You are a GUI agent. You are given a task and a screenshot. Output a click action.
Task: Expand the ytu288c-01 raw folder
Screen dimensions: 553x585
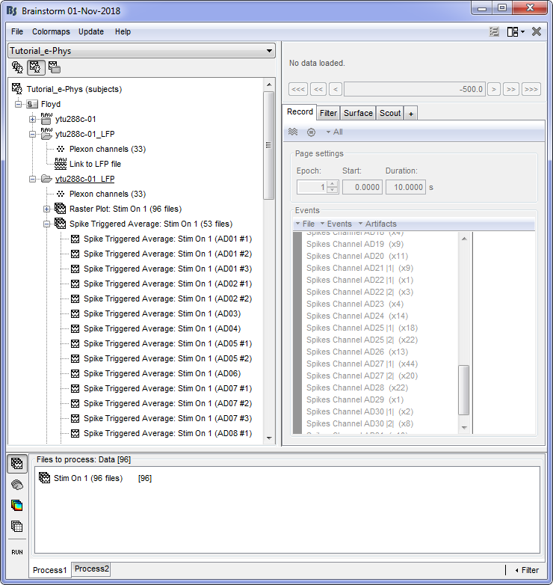[32, 119]
